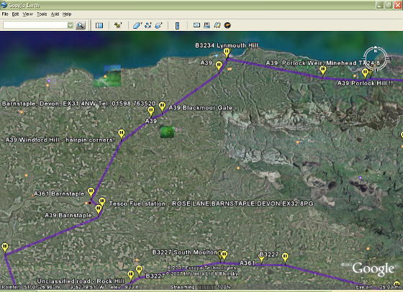Click the A39 pin near Lynmouth
The height and width of the screenshot is (292, 403).
(219, 66)
